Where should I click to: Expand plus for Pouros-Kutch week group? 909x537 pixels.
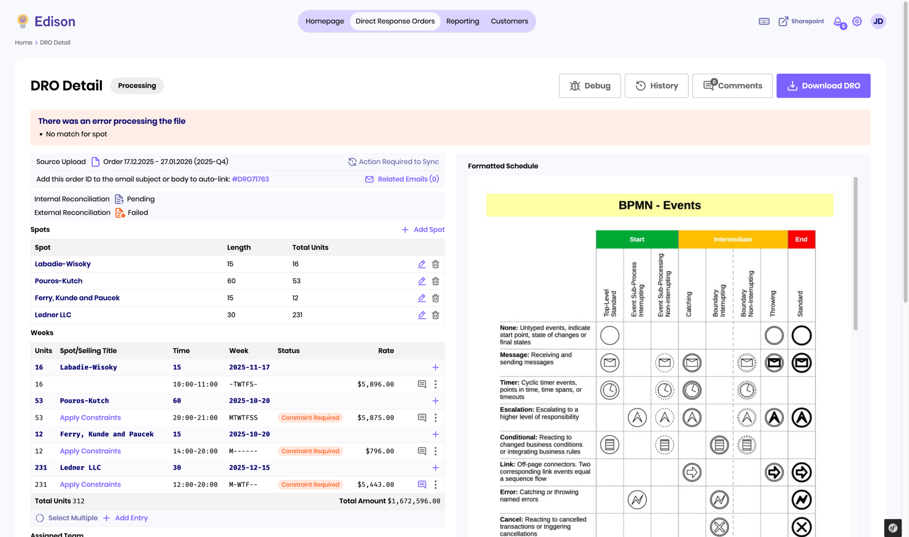click(436, 401)
